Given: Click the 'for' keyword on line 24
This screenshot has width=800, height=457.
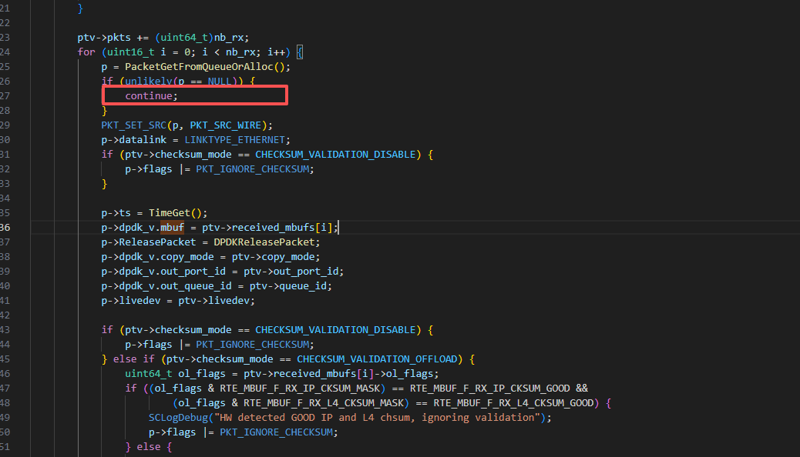Looking at the screenshot, I should (86, 52).
